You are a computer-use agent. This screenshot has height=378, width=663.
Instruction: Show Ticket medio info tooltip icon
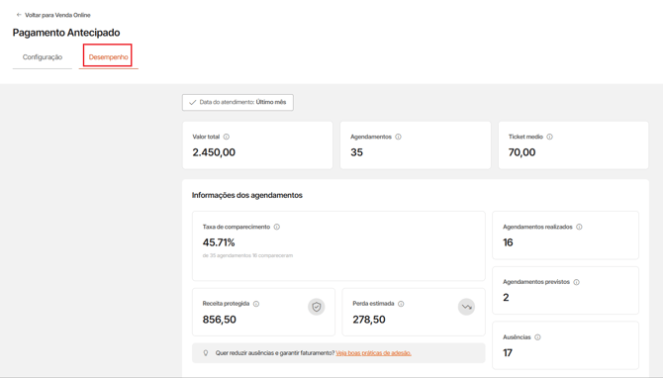(x=549, y=137)
